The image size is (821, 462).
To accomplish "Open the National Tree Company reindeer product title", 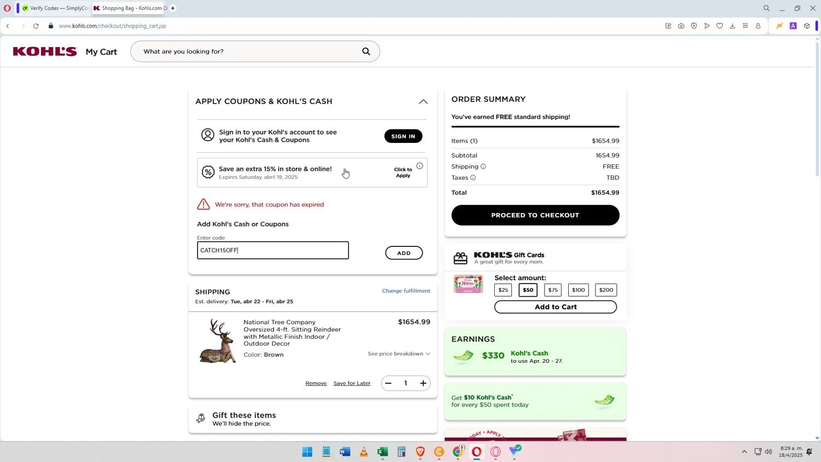I will click(x=292, y=333).
